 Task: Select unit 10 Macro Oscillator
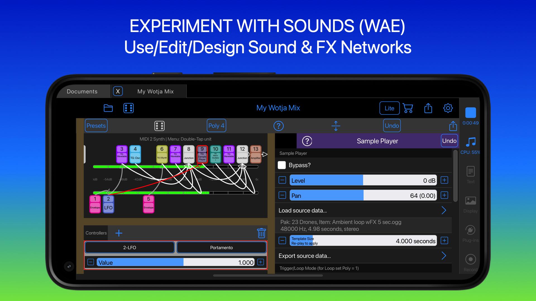(x=216, y=154)
